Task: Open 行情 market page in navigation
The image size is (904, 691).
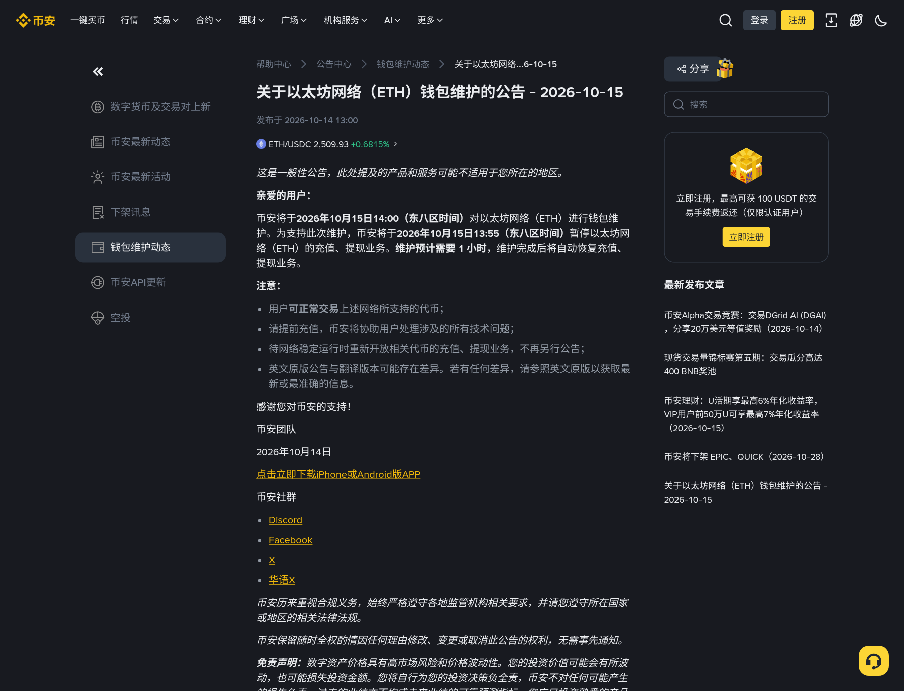Action: (x=129, y=20)
